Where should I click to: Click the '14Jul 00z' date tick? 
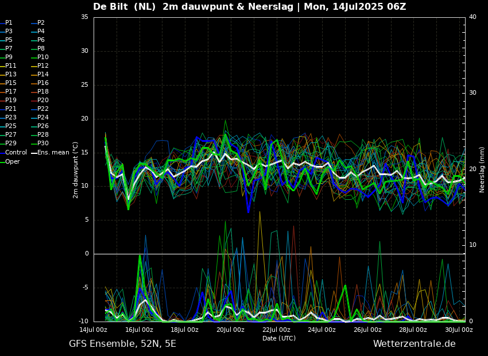tap(94, 330)
